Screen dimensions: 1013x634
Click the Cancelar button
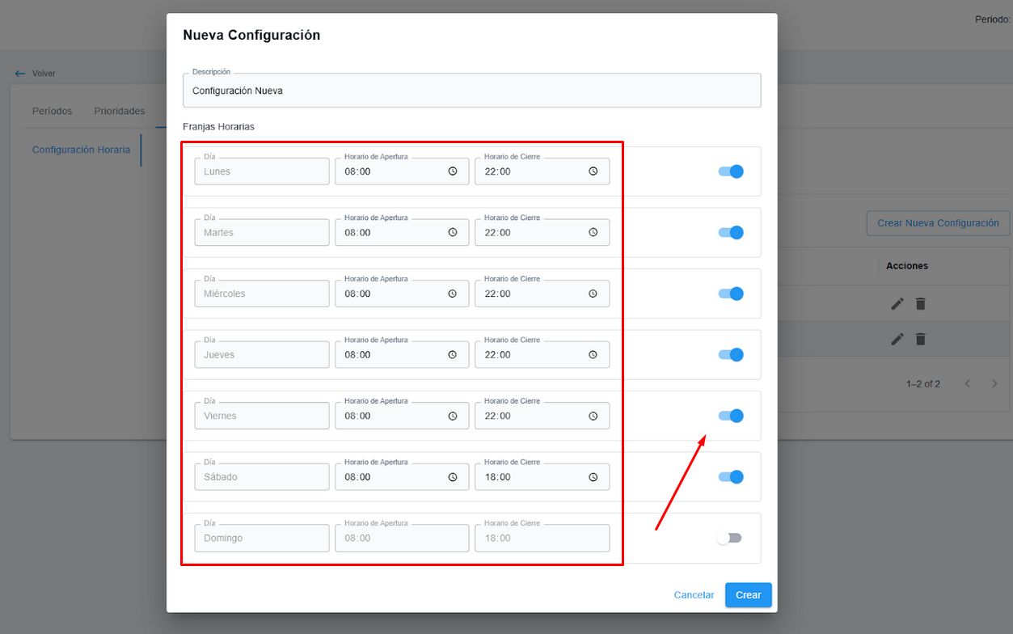point(694,595)
